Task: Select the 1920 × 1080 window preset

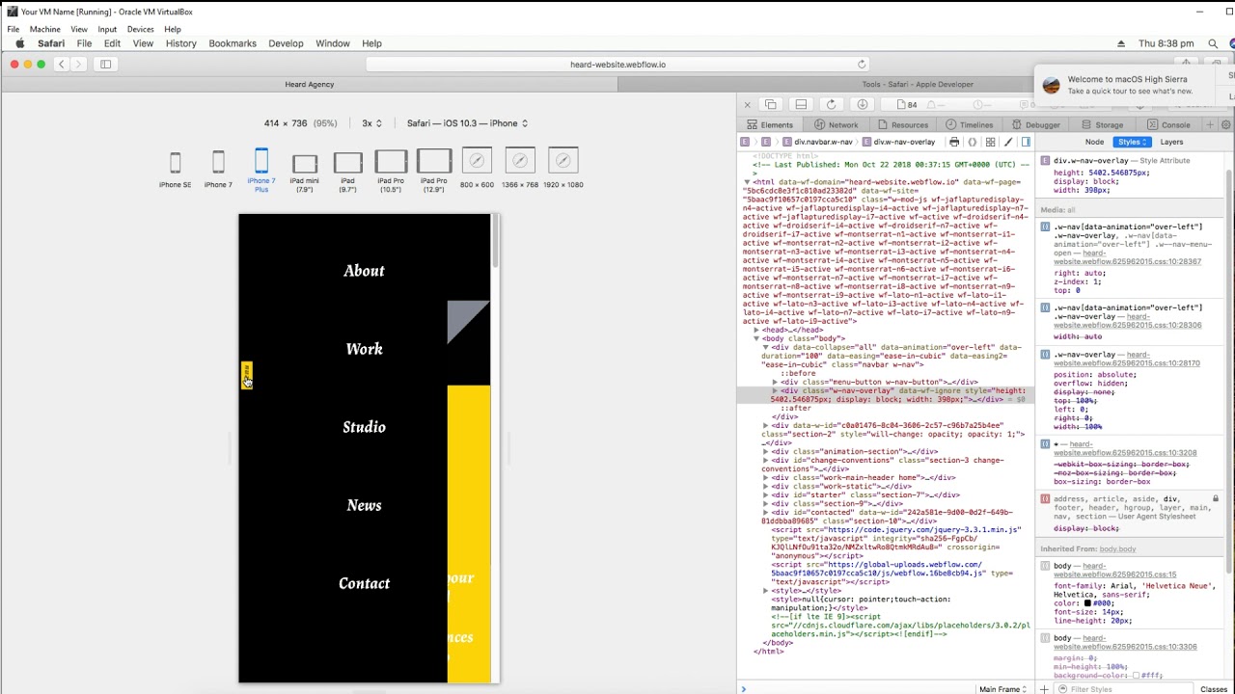Action: pos(563,168)
